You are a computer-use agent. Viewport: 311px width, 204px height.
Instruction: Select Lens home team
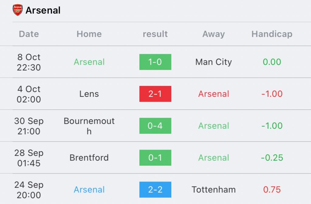pyautogui.click(x=89, y=94)
